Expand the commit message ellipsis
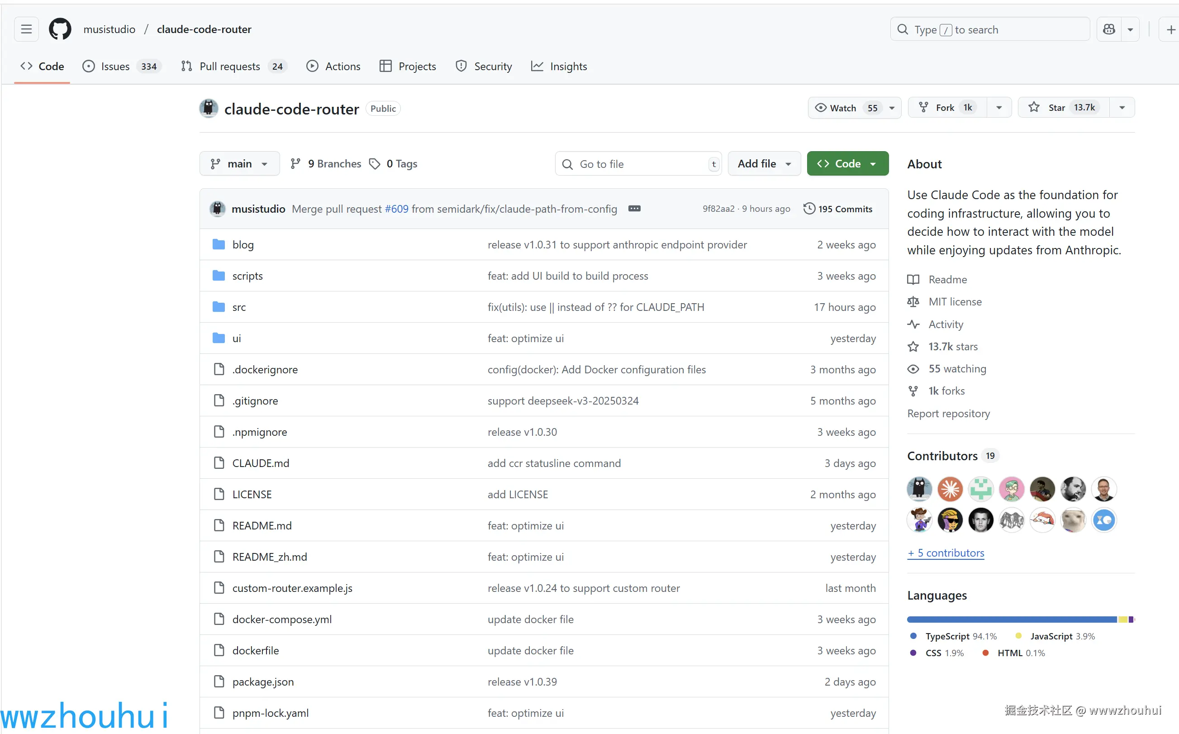The height and width of the screenshot is (734, 1179). (x=634, y=209)
